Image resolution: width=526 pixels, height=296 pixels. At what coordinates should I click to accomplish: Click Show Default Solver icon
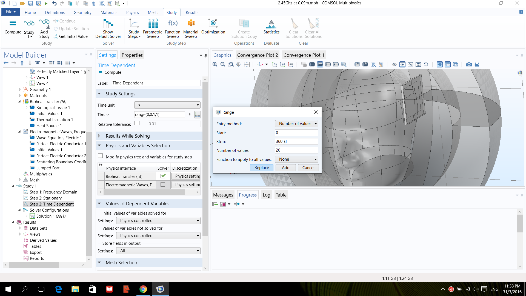(x=108, y=28)
